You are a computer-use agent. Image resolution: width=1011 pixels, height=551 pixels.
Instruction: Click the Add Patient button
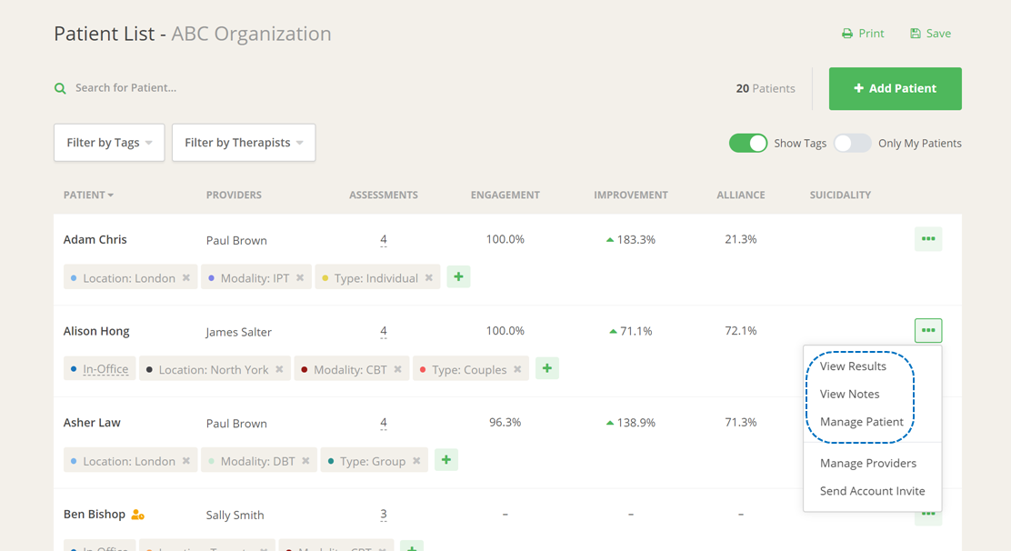[x=895, y=88]
